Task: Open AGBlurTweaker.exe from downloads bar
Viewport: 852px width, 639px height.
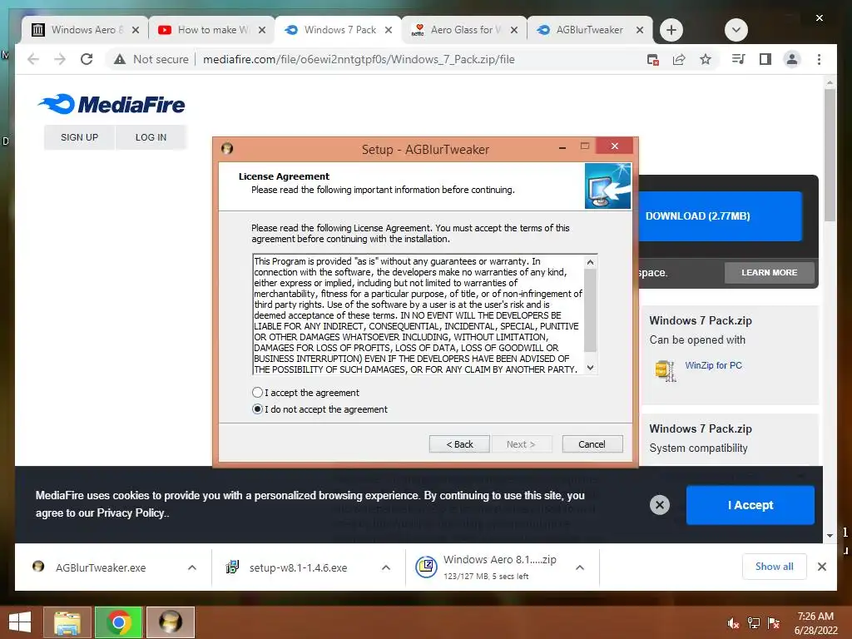Action: 101,567
